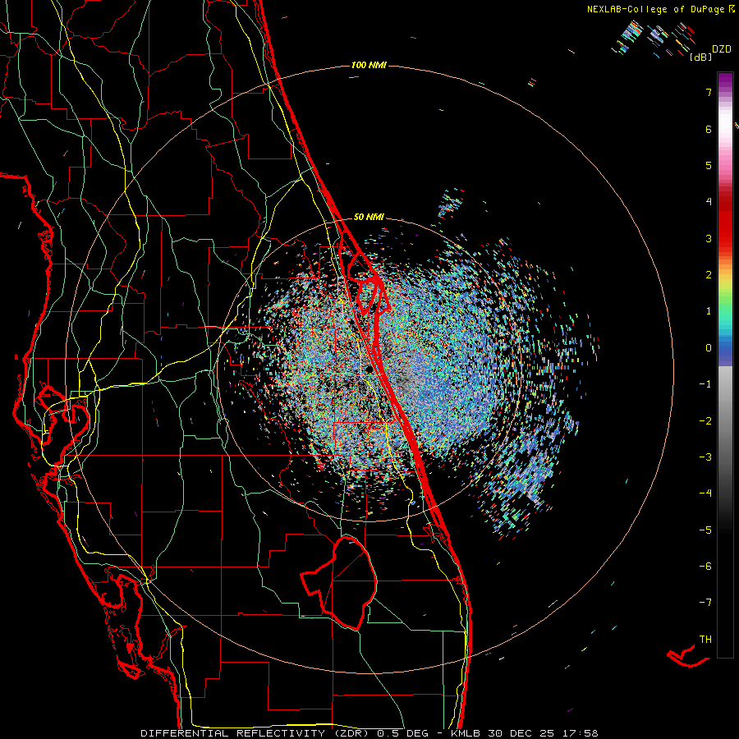Click the DZD legend title

pos(722,49)
